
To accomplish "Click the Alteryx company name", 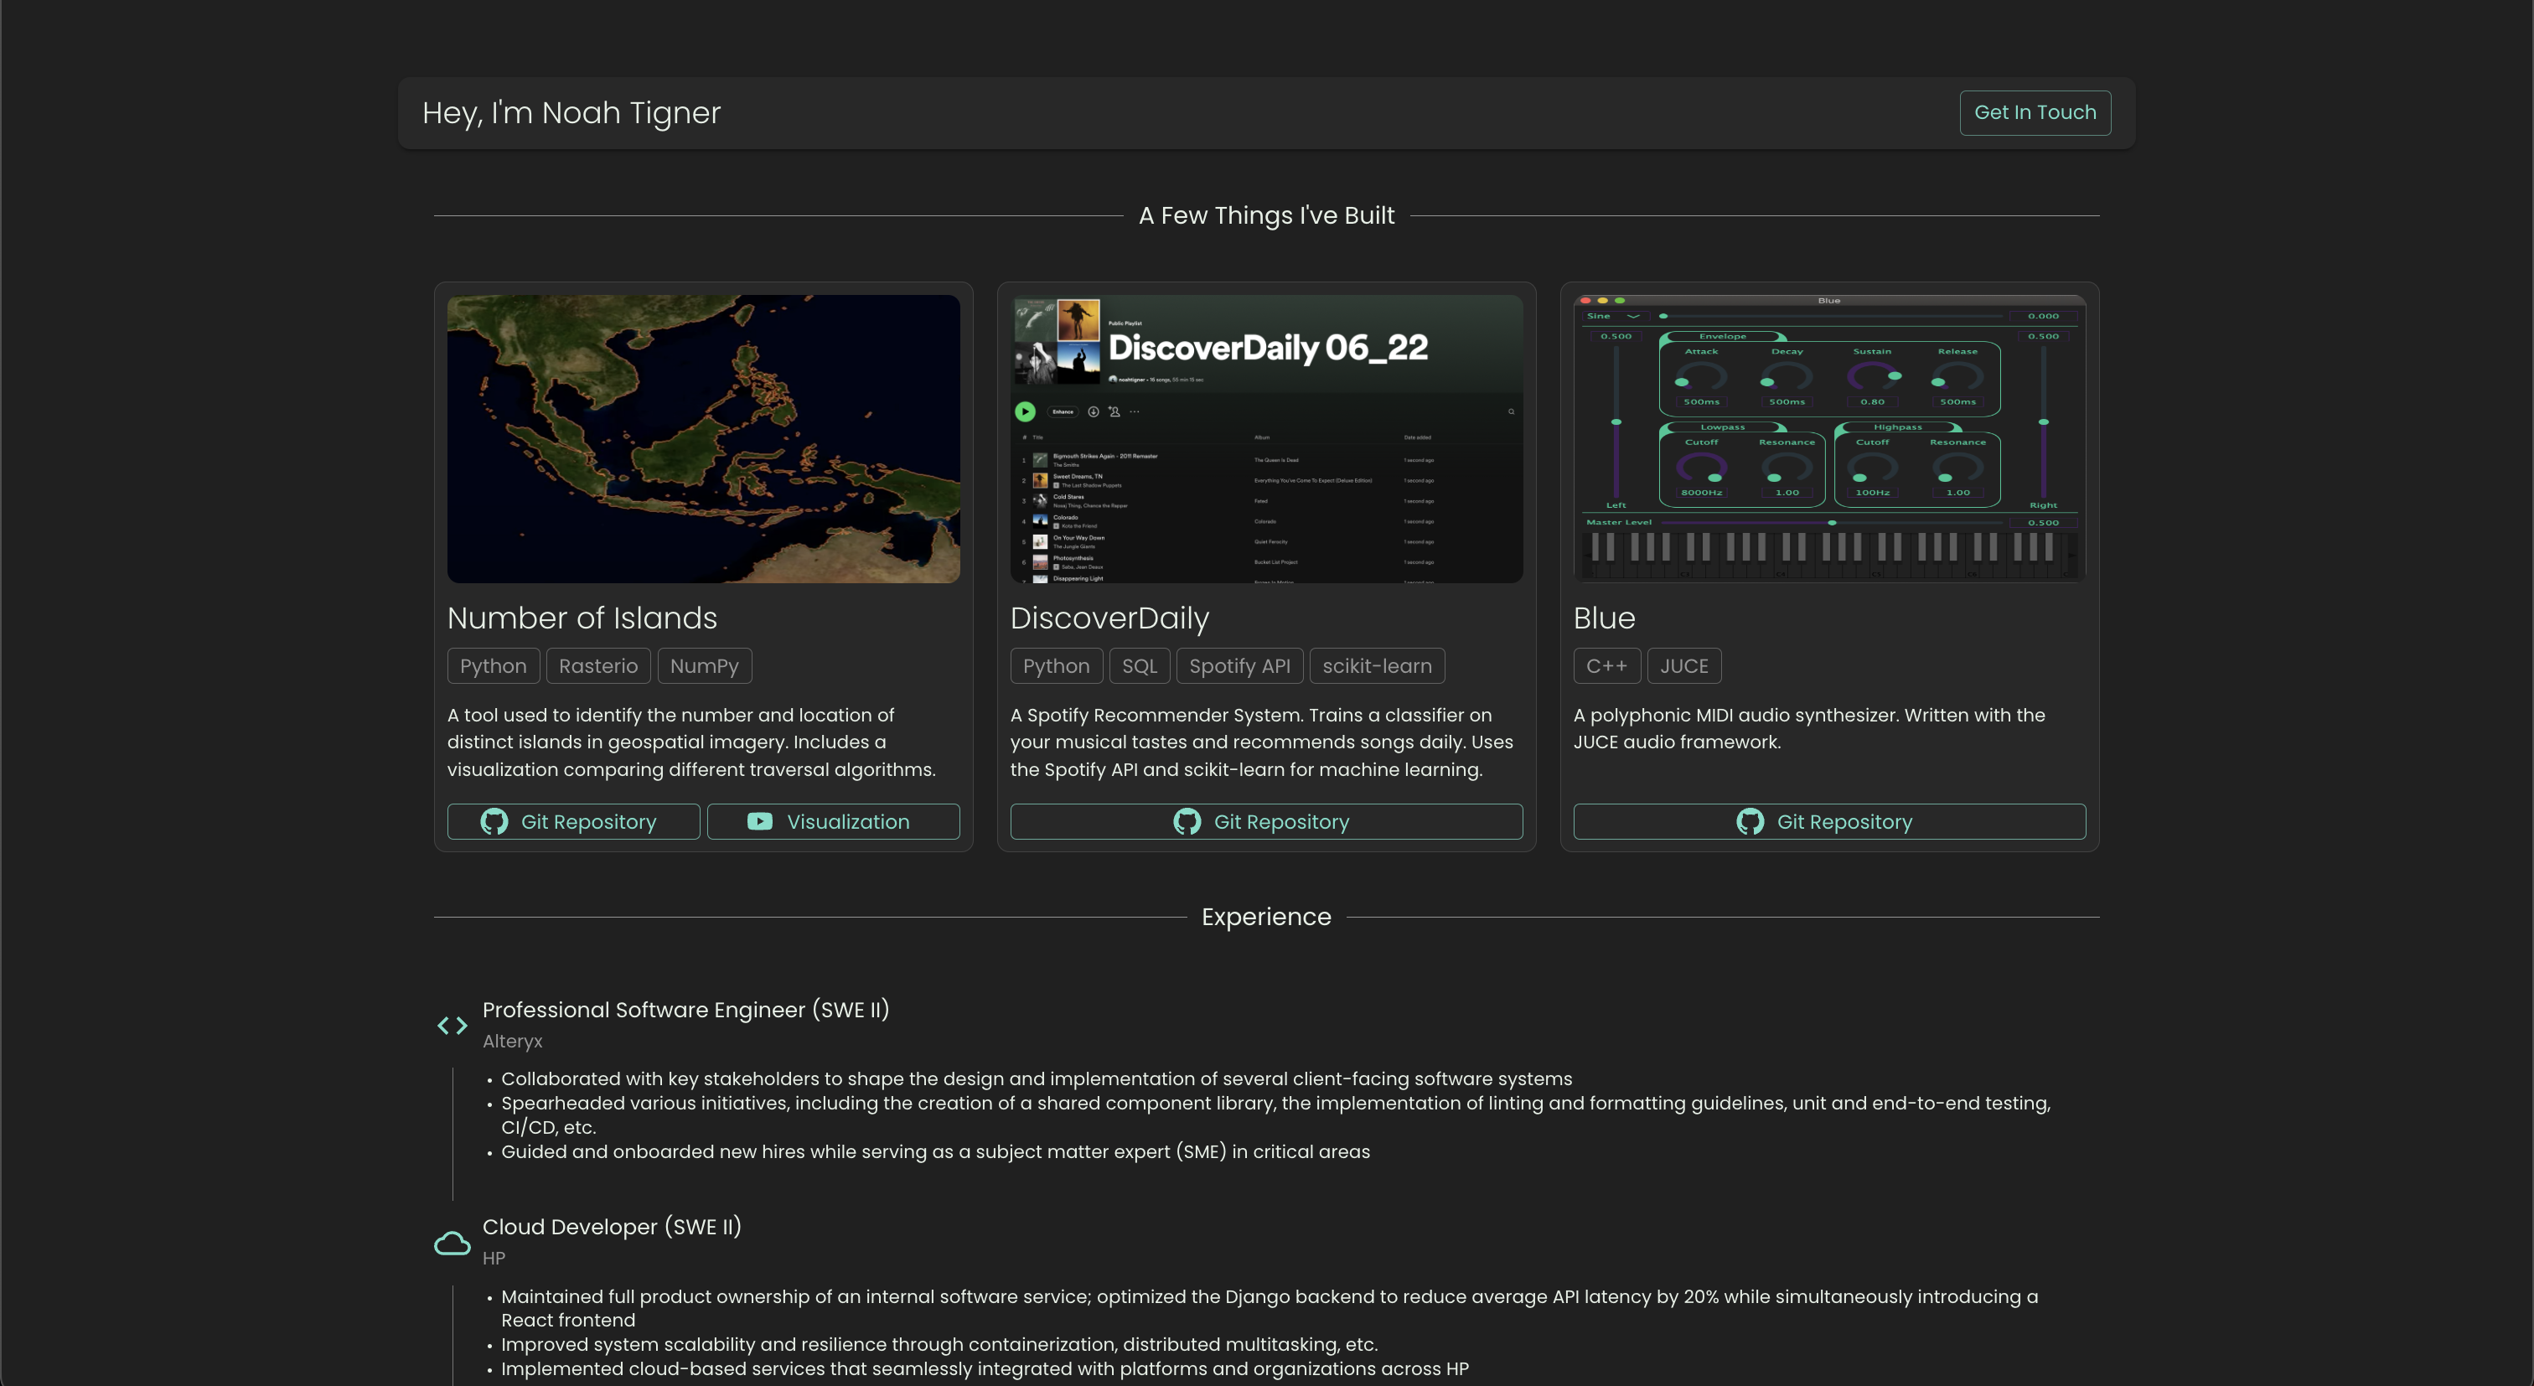I will 513,1041.
